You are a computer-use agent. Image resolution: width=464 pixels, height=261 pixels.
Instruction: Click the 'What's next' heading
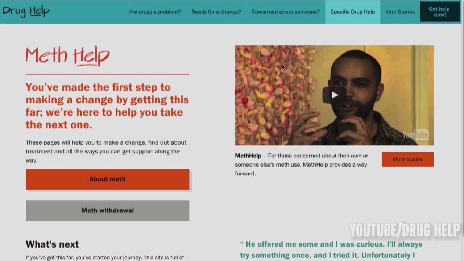point(52,244)
